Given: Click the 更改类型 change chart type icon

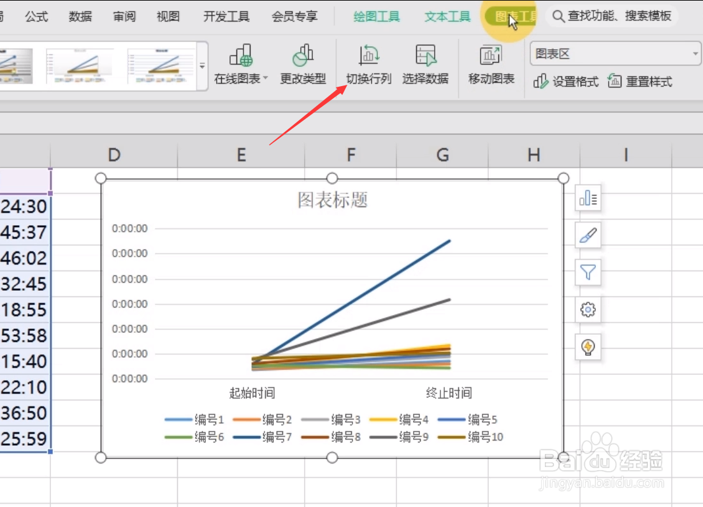Looking at the screenshot, I should tap(303, 55).
